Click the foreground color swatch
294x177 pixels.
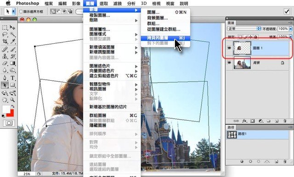6,109
